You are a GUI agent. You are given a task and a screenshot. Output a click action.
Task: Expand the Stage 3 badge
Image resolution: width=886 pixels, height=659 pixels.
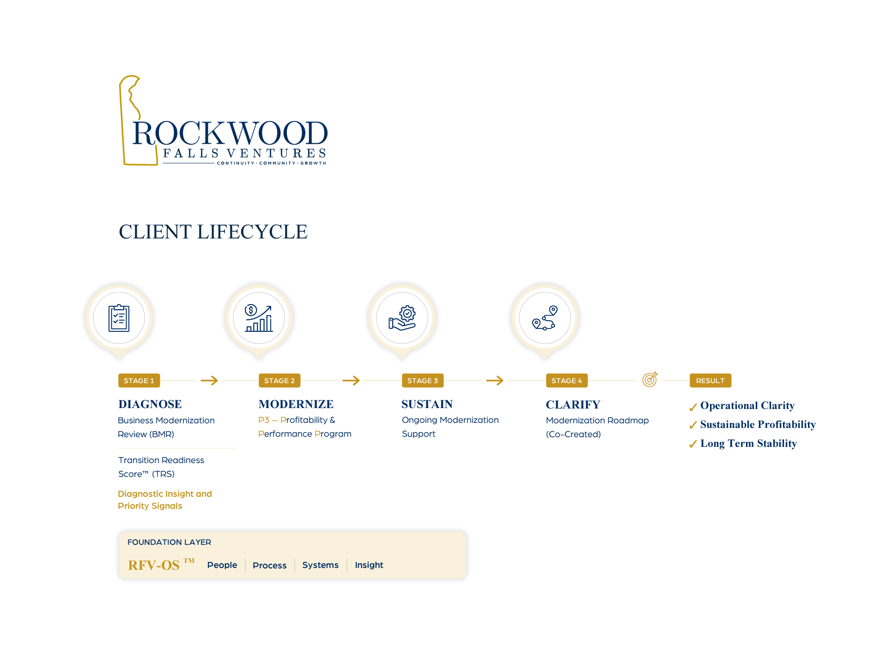tap(422, 380)
